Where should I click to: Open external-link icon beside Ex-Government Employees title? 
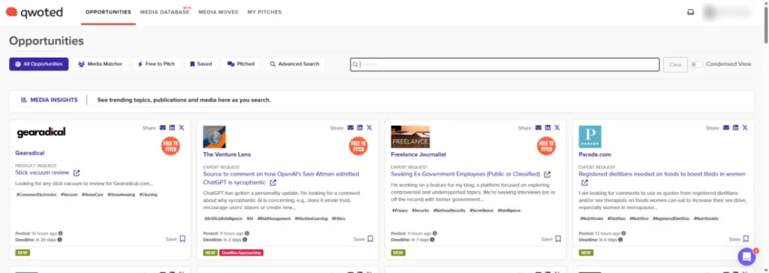tap(547, 175)
